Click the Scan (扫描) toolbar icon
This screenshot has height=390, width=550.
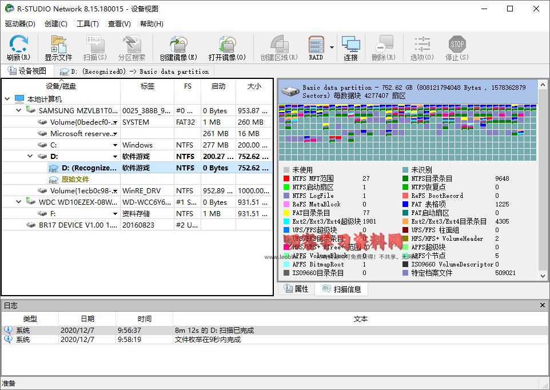pos(95,44)
